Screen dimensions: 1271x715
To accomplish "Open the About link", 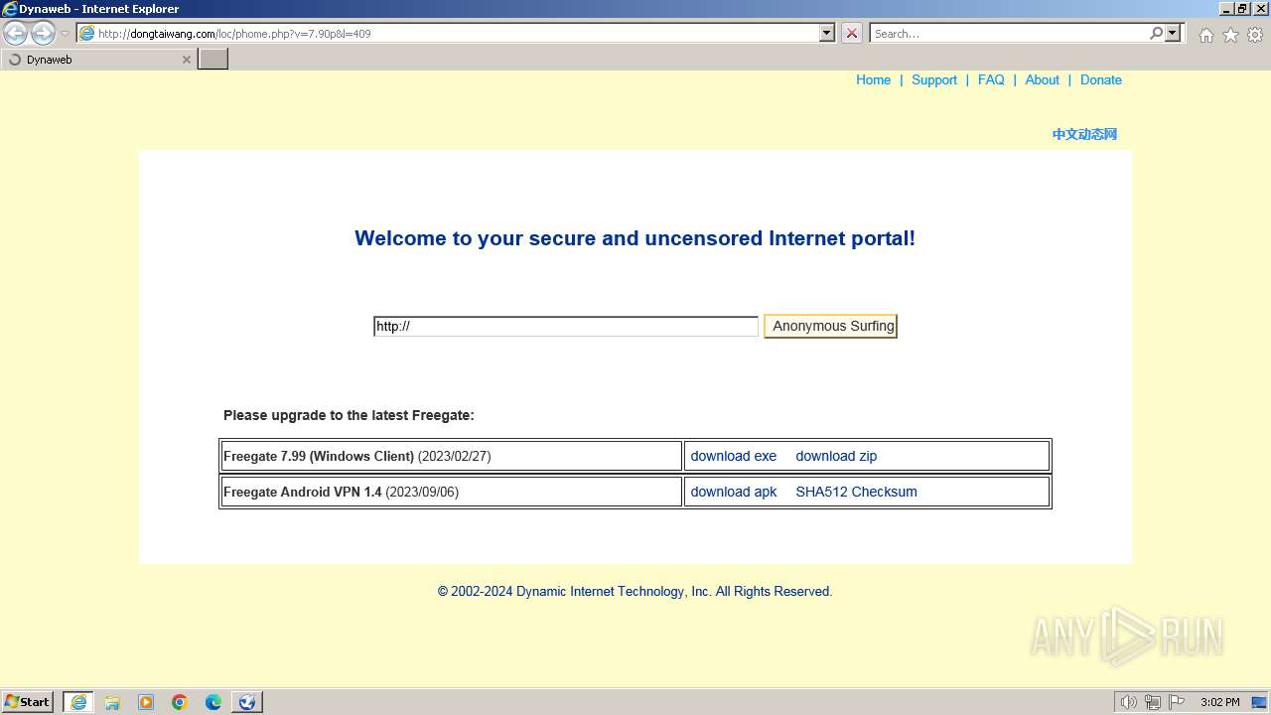I will (x=1043, y=80).
